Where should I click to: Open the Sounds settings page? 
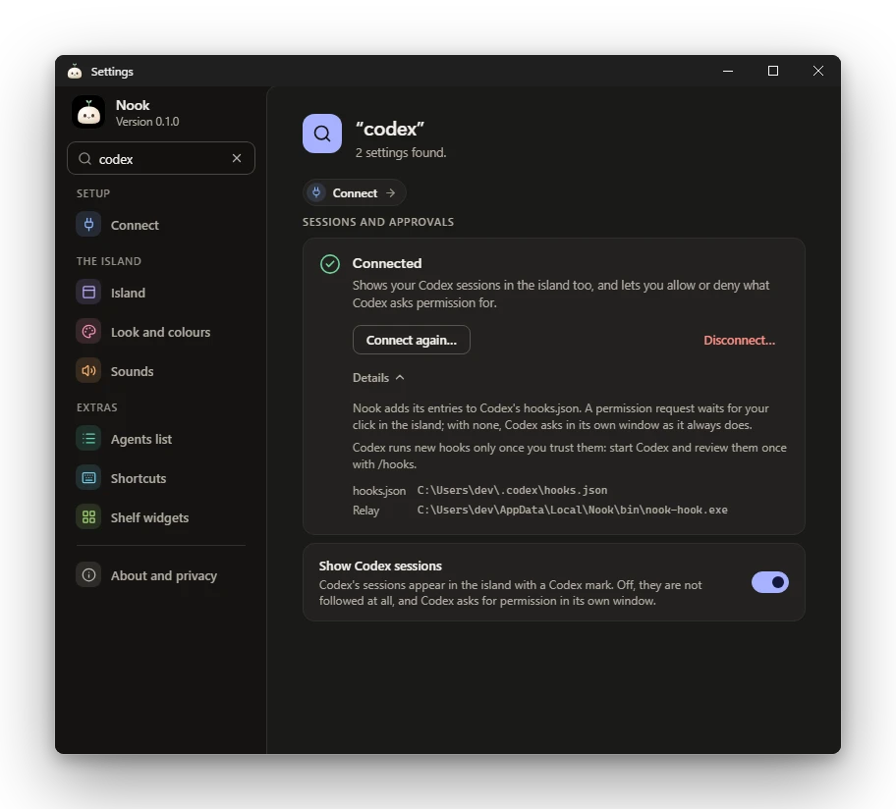point(132,372)
